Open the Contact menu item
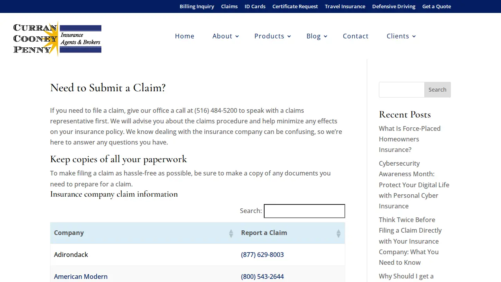This screenshot has height=282, width=501. click(356, 36)
